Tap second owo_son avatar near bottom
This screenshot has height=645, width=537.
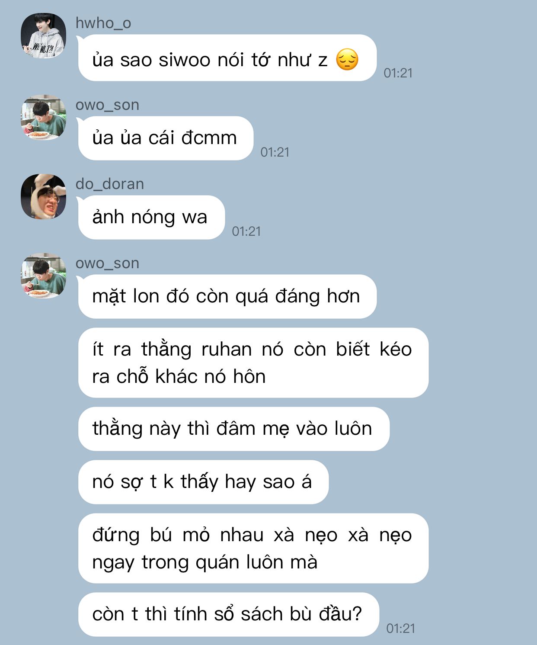43,276
